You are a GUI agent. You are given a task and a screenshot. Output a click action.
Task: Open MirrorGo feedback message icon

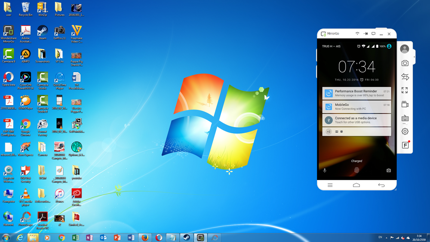click(373, 34)
